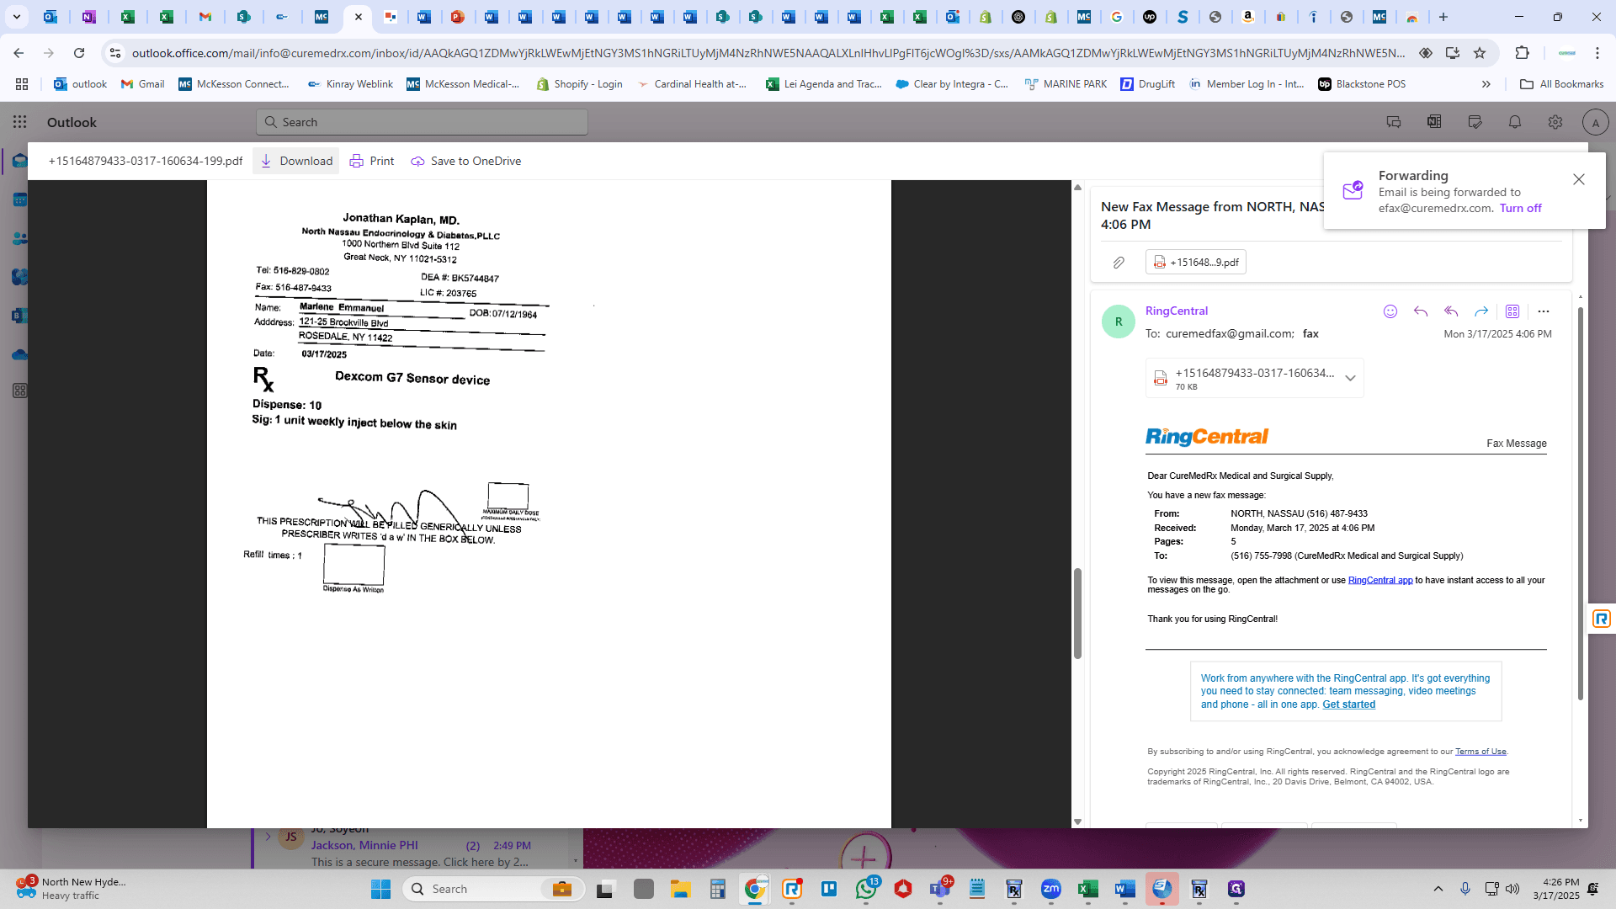Open the 'outlook' bookmark
Viewport: 1616px width, 909px height.
pyautogui.click(x=81, y=84)
